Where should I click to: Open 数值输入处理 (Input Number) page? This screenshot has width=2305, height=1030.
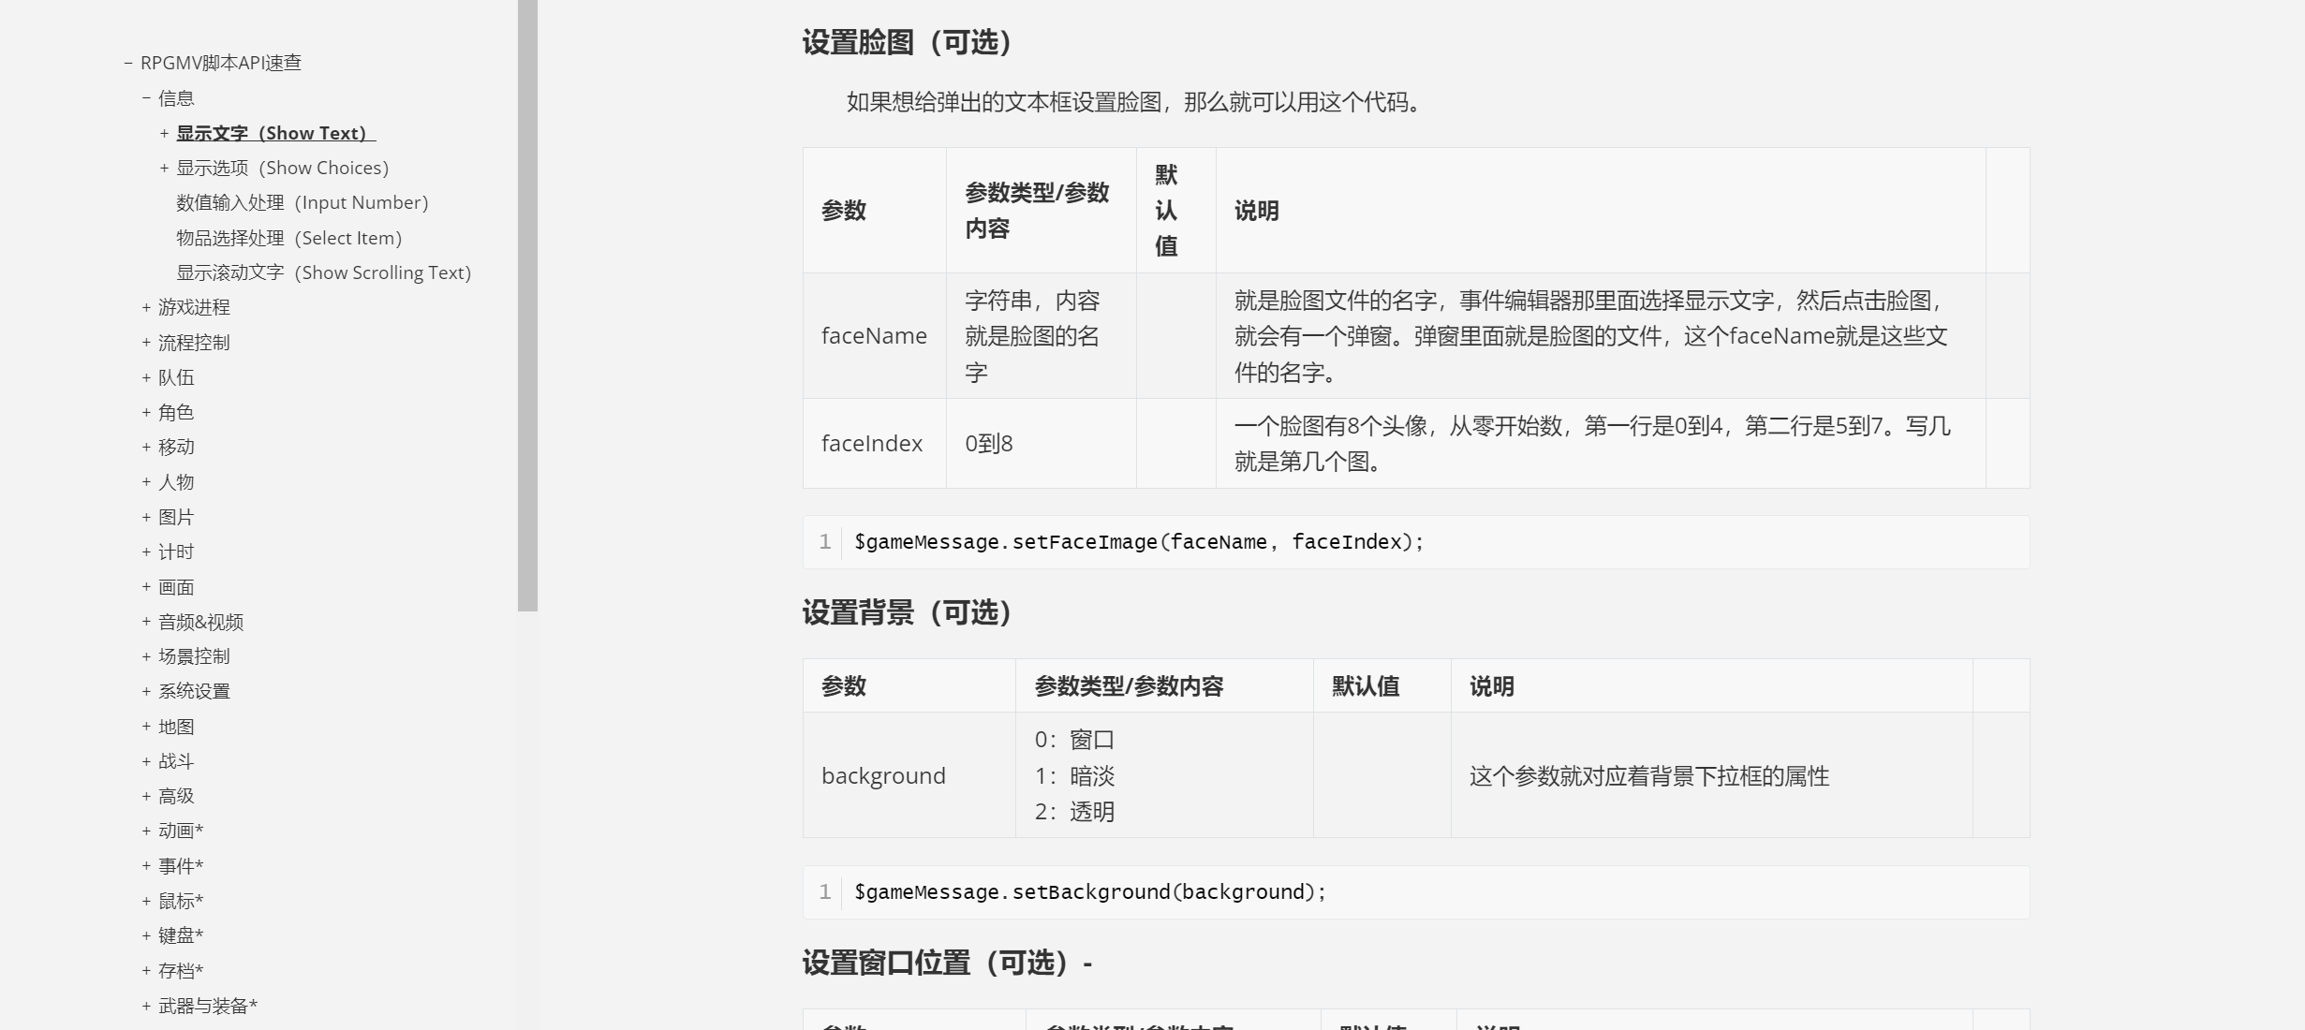point(303,202)
